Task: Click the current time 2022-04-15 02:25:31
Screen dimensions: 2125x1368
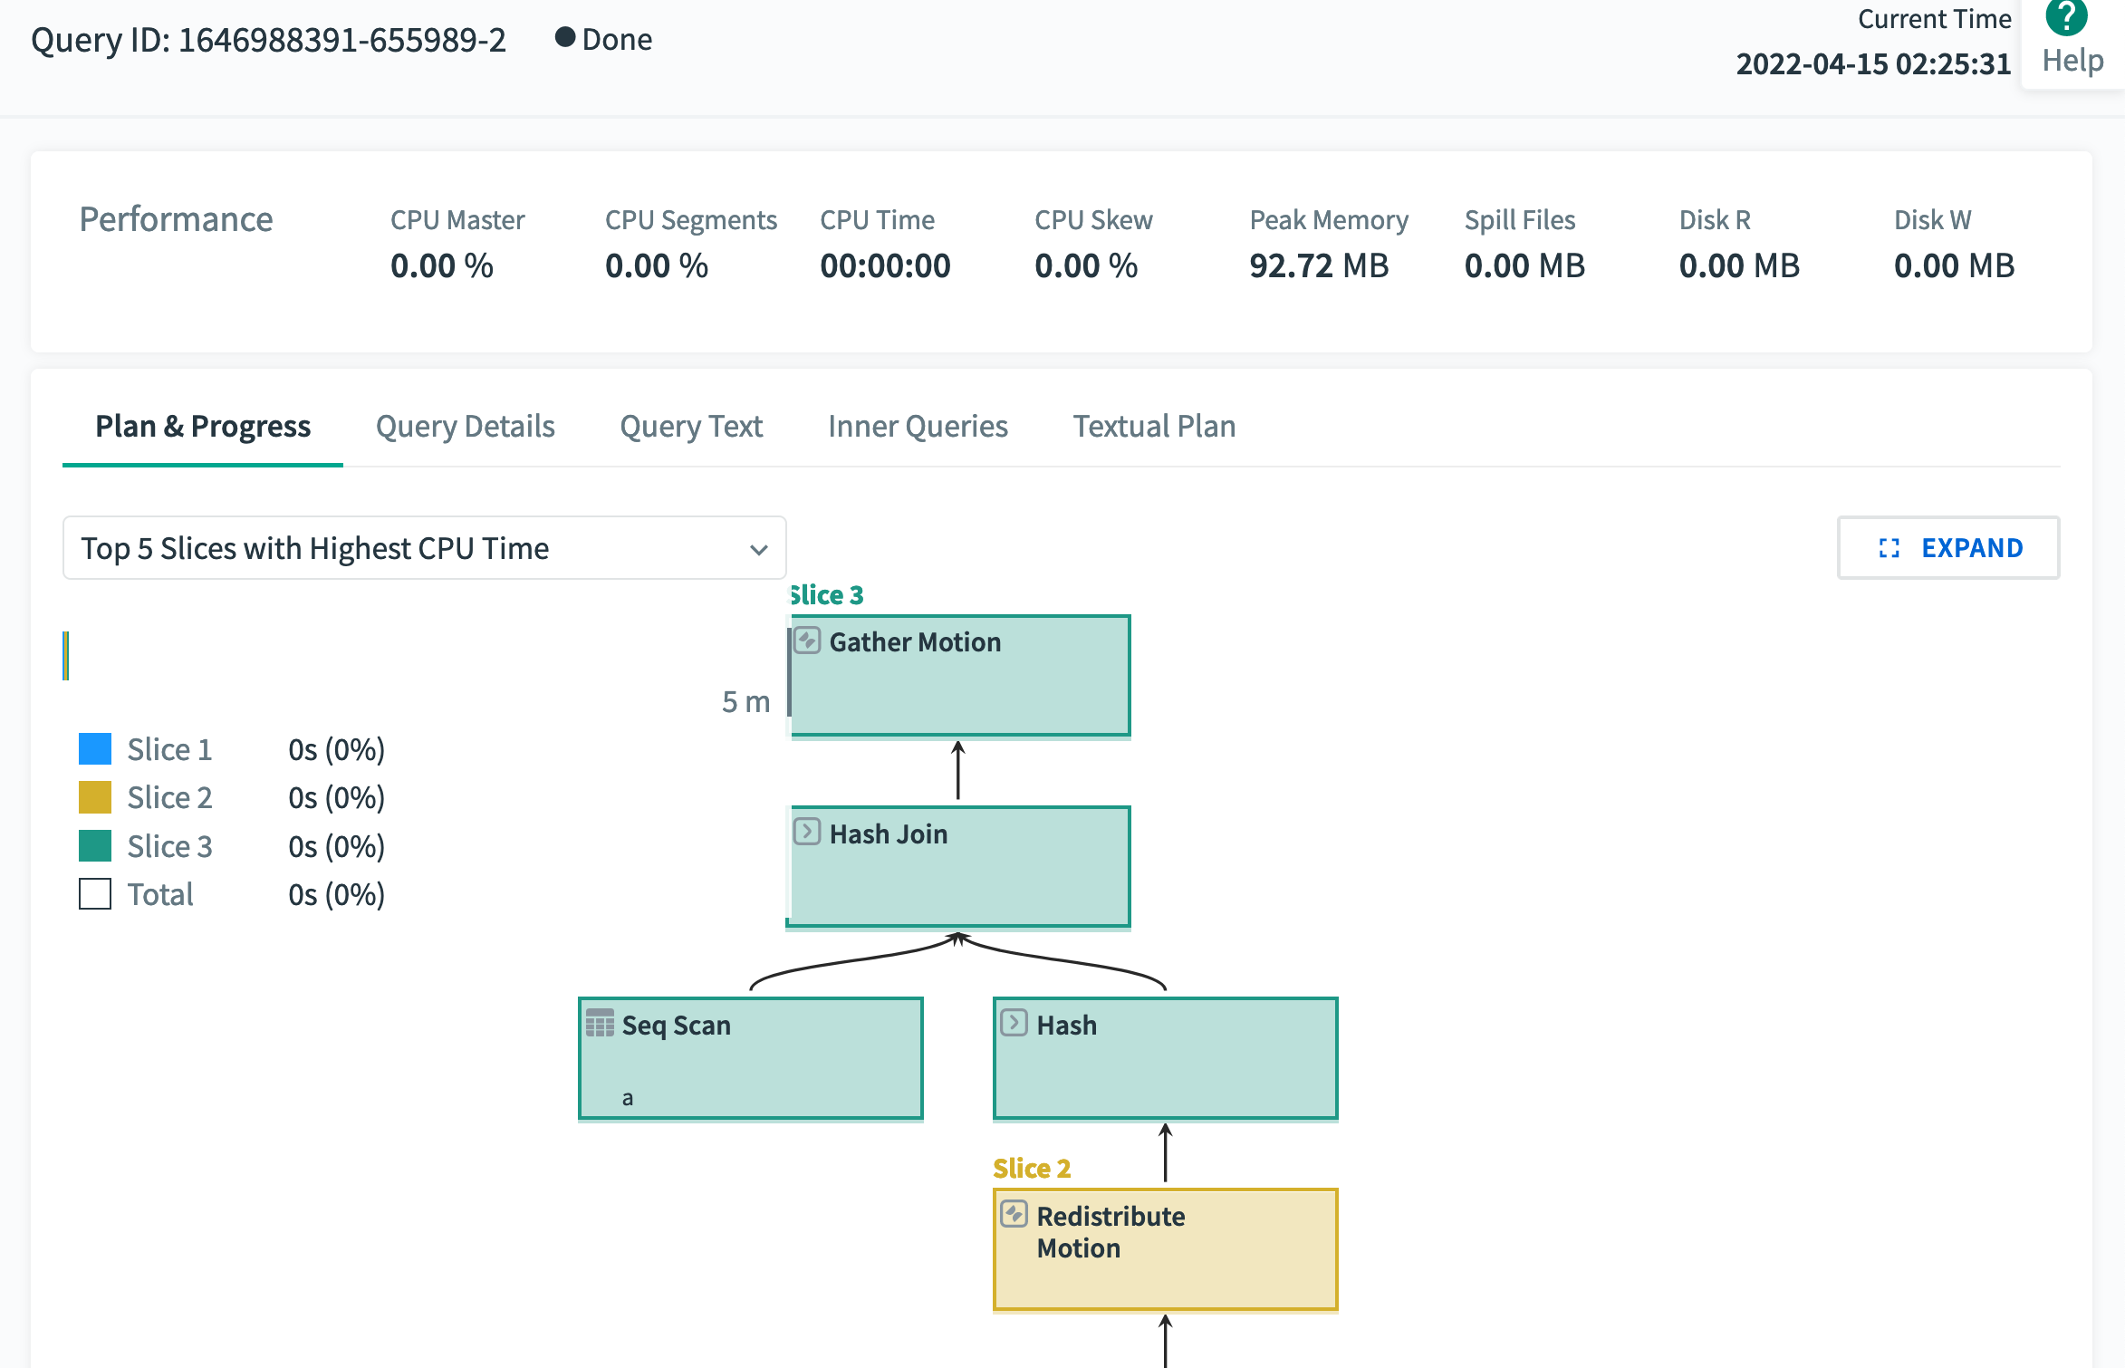Action: tap(1873, 63)
